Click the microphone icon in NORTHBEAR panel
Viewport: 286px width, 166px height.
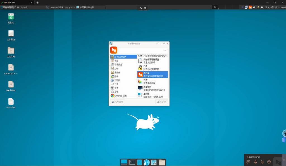coord(255,162)
